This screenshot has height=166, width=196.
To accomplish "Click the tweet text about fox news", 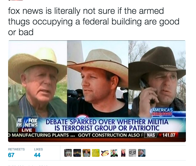I will click(94, 21).
